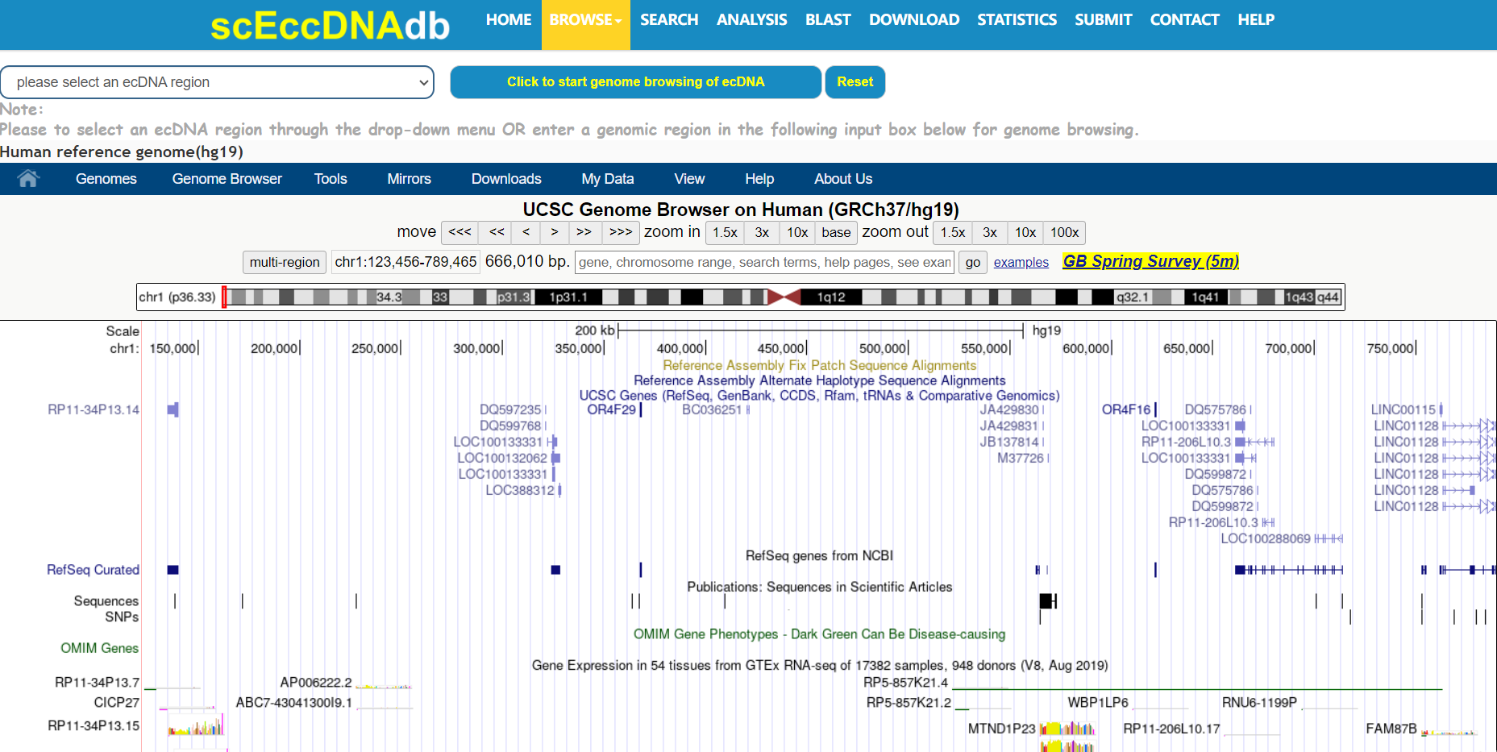
Task: Open the Tools menu
Action: [331, 179]
